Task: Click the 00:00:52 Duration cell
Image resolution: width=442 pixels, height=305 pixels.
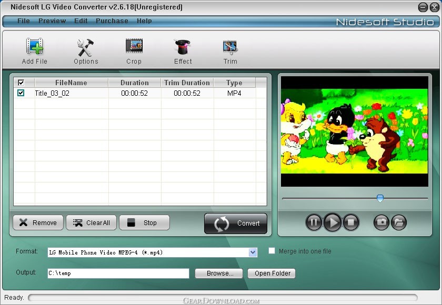Action: click(x=135, y=93)
